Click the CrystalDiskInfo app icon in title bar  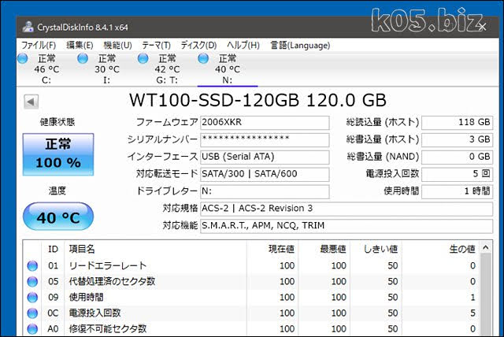pos(28,27)
